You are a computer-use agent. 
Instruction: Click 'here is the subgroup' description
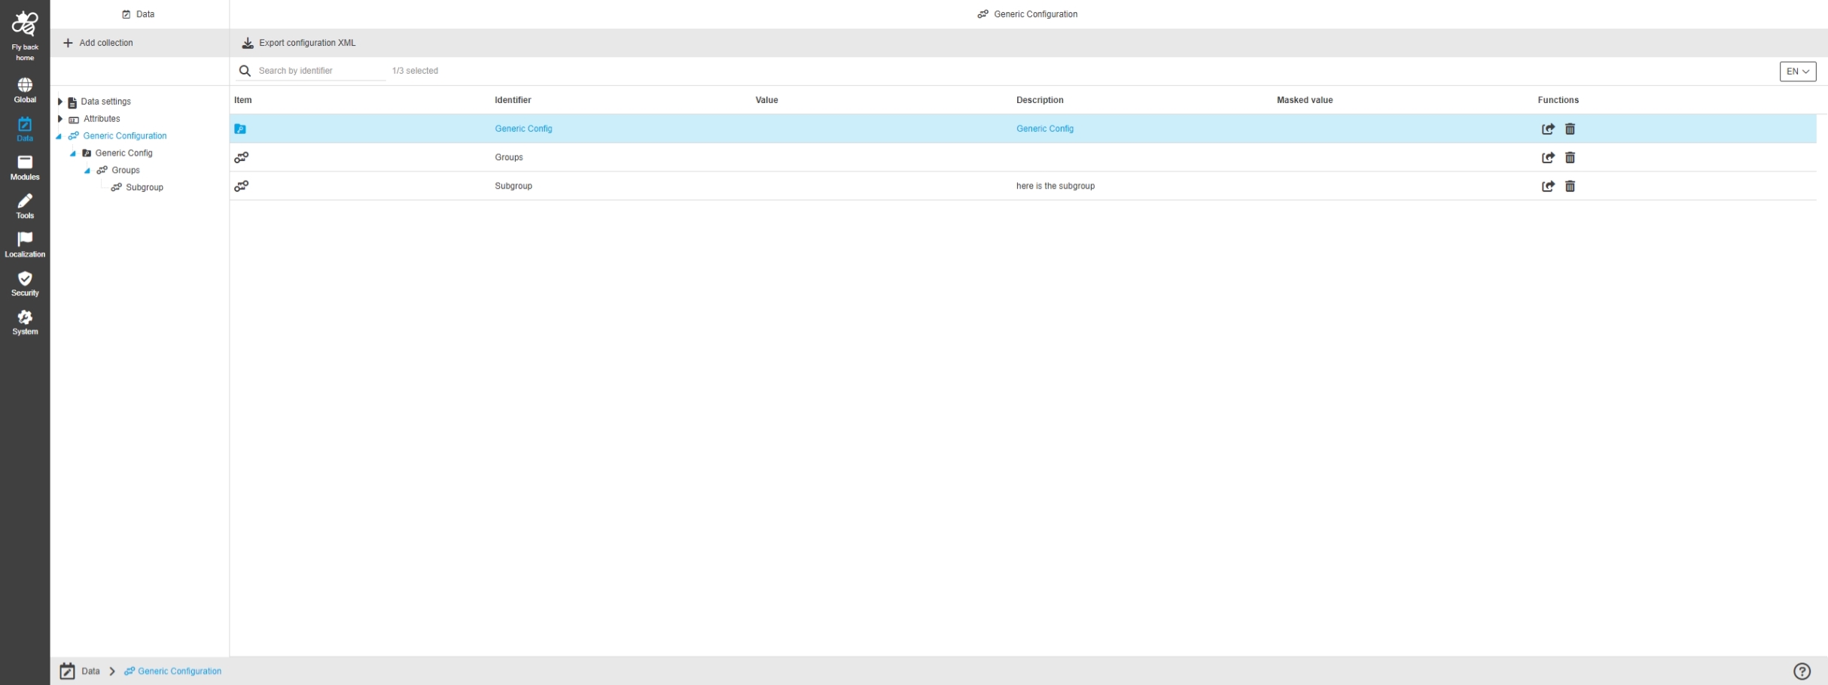tap(1056, 186)
